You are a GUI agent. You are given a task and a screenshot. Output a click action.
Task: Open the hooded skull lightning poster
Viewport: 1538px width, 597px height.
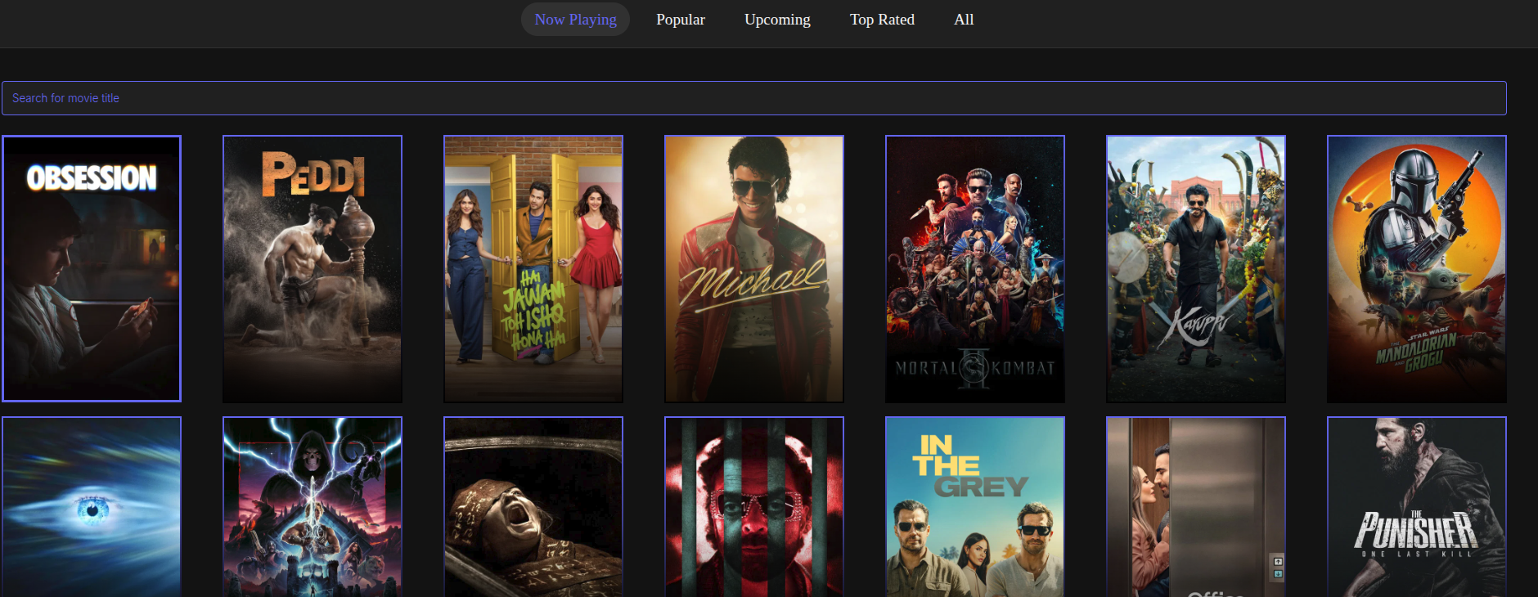(x=313, y=507)
